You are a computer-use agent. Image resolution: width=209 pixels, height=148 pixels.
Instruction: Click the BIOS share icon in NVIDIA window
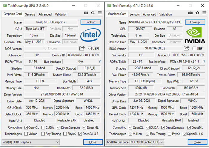[187, 48]
